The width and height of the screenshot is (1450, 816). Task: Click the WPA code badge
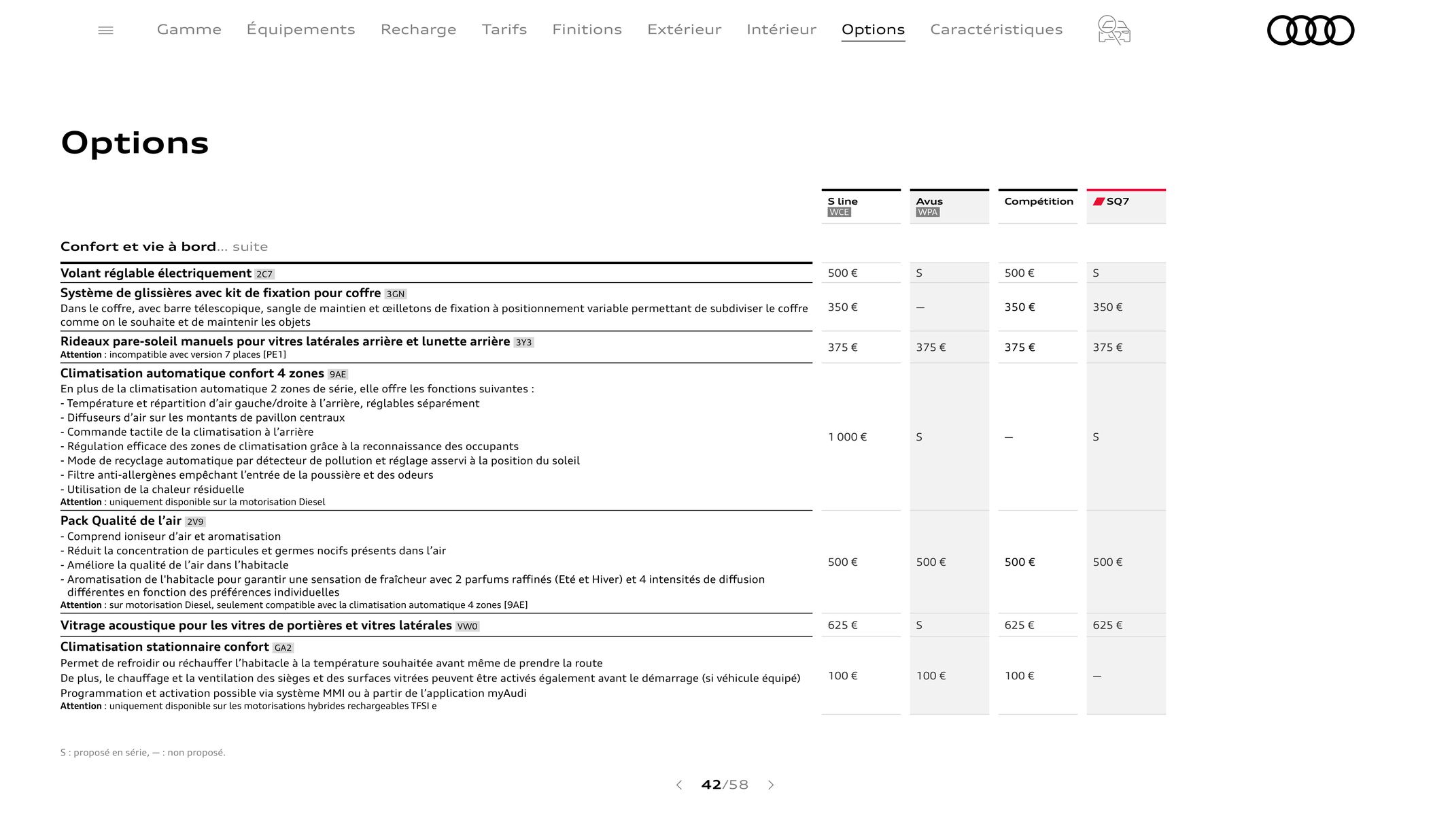point(927,212)
